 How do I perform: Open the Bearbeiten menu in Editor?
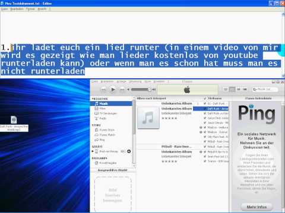17,9
